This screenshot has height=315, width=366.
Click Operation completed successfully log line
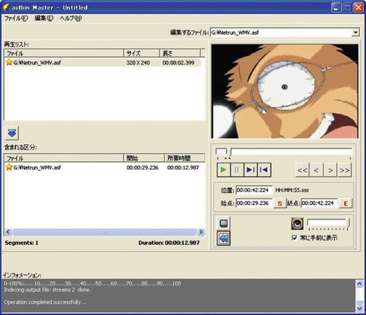click(45, 302)
